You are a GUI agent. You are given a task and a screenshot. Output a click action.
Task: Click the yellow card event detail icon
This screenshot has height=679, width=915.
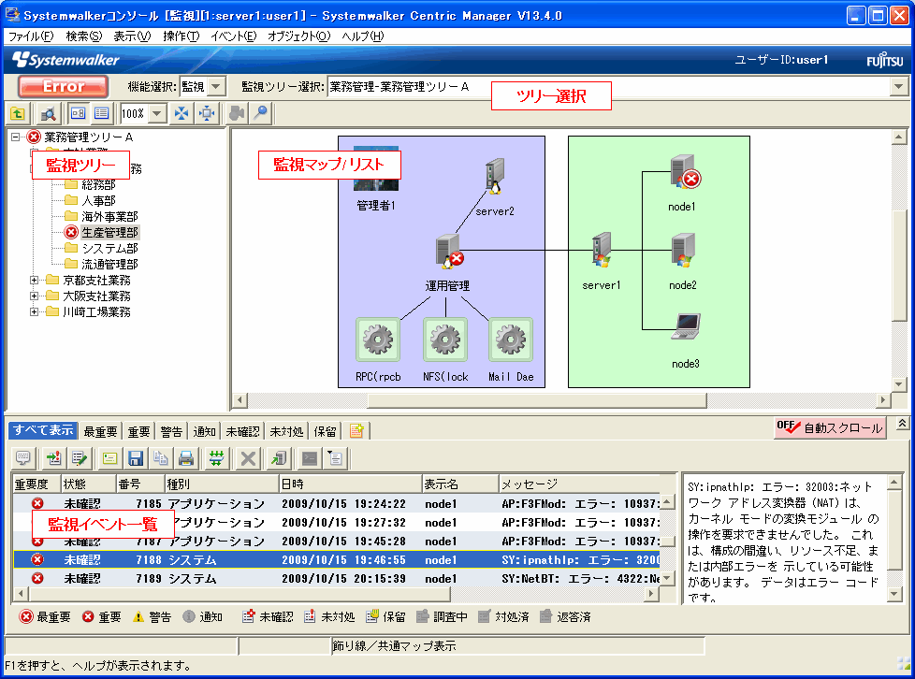point(109,458)
